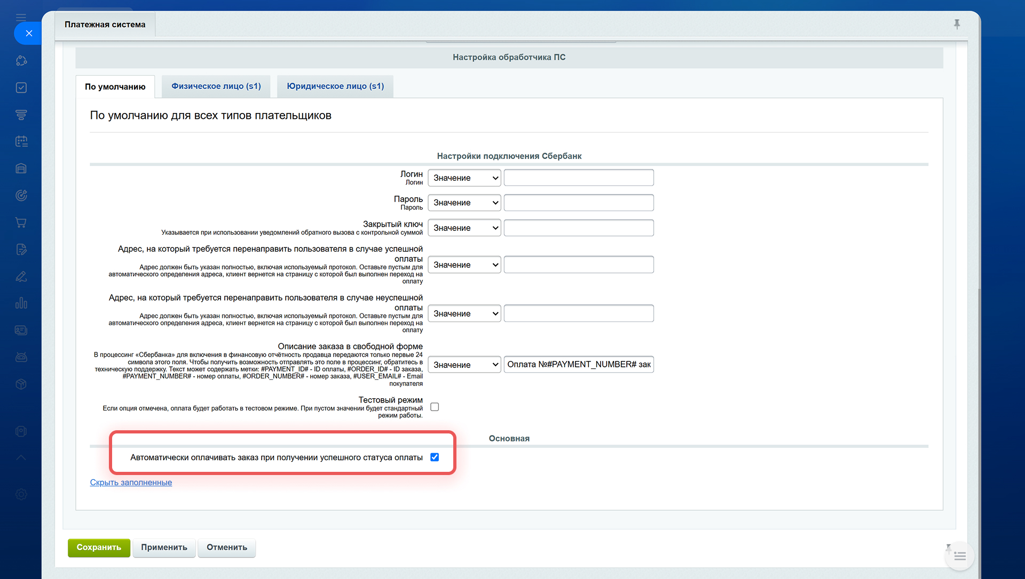1025x579 pixels.
Task: Enable the Тестовый режим checkbox
Action: pos(435,407)
